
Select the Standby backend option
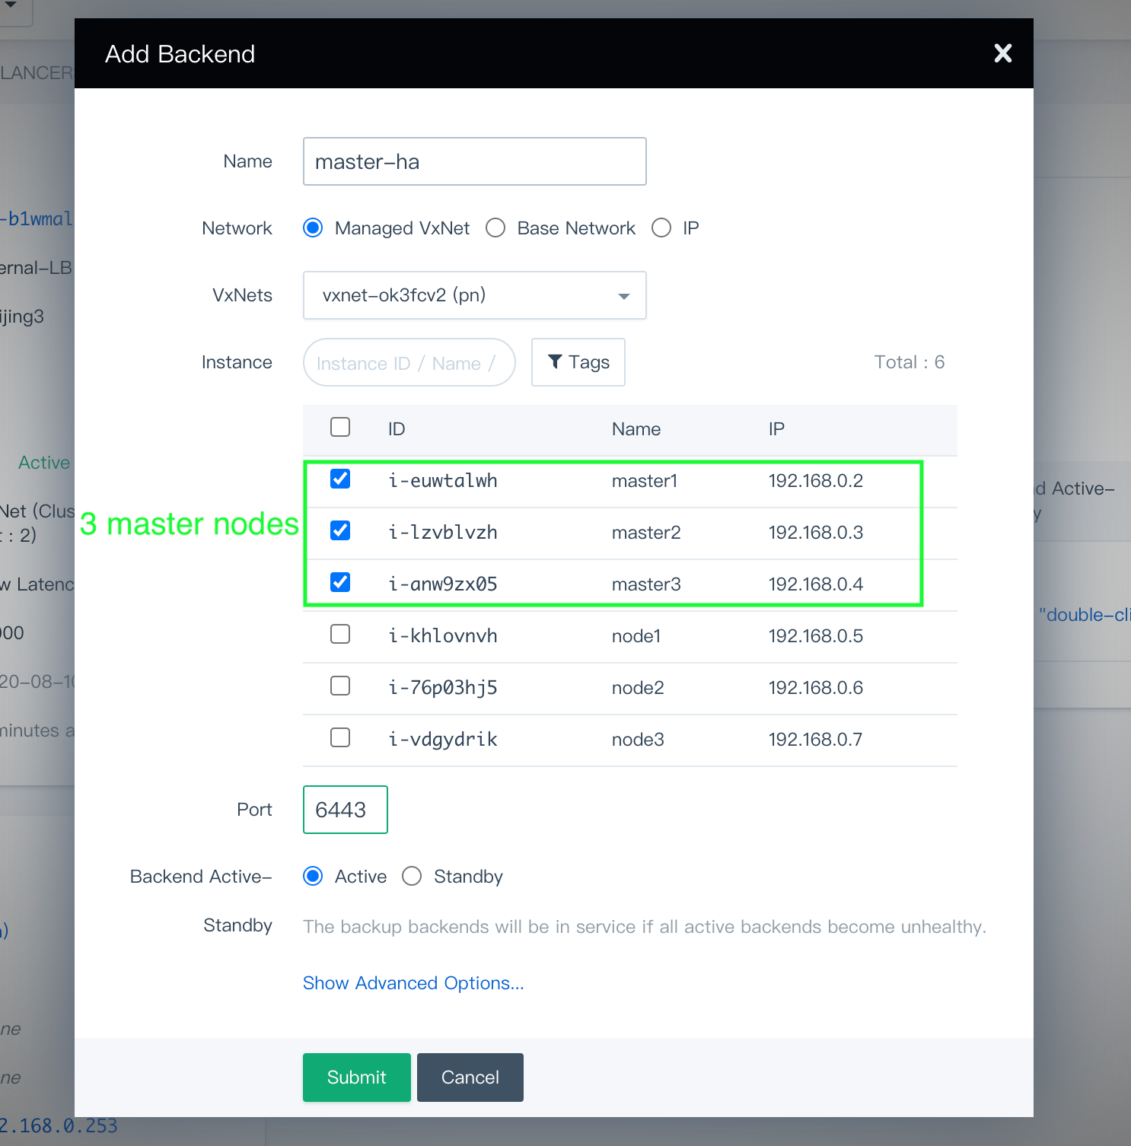pyautogui.click(x=412, y=877)
